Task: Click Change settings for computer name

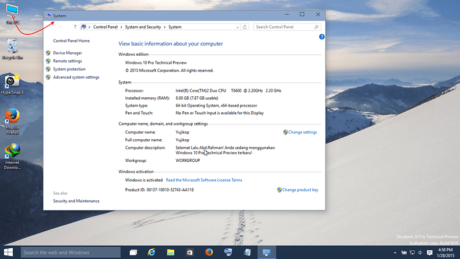Action: point(303,132)
